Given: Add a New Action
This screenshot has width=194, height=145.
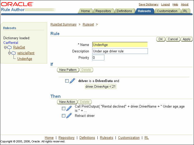Looking at the screenshot, I should click(x=67, y=102).
